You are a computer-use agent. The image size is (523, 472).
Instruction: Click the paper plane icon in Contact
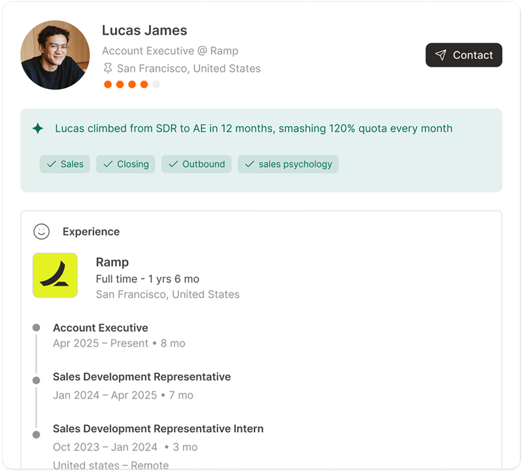(x=441, y=55)
